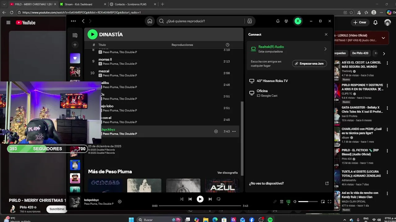Image resolution: width=396 pixels, height=222 pixels.
Task: Show next YouTube filter chips arrow
Action: click(384, 53)
